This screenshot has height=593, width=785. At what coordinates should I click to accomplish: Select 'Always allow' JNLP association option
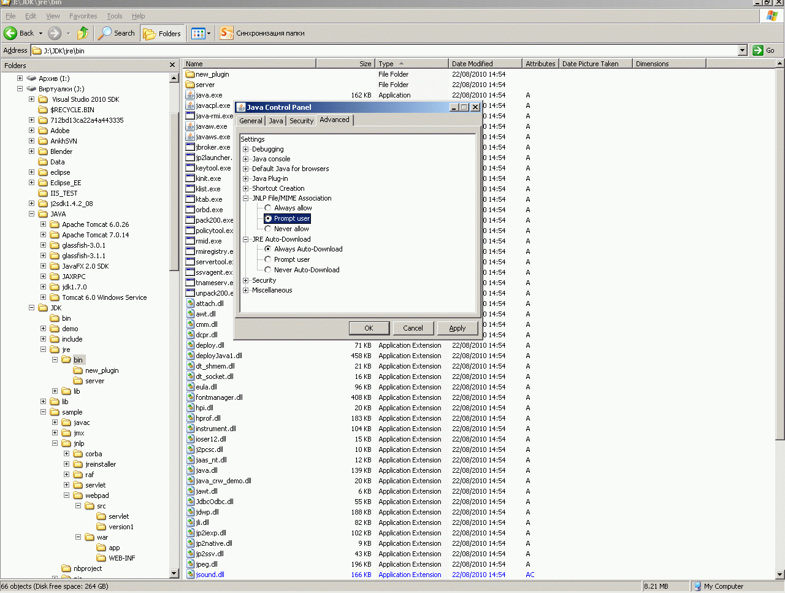[x=268, y=208]
